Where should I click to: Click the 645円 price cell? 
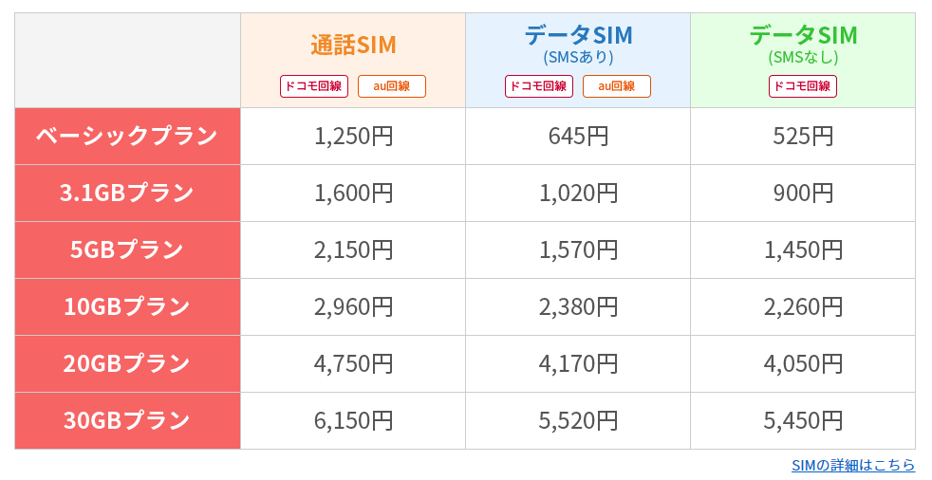[578, 136]
